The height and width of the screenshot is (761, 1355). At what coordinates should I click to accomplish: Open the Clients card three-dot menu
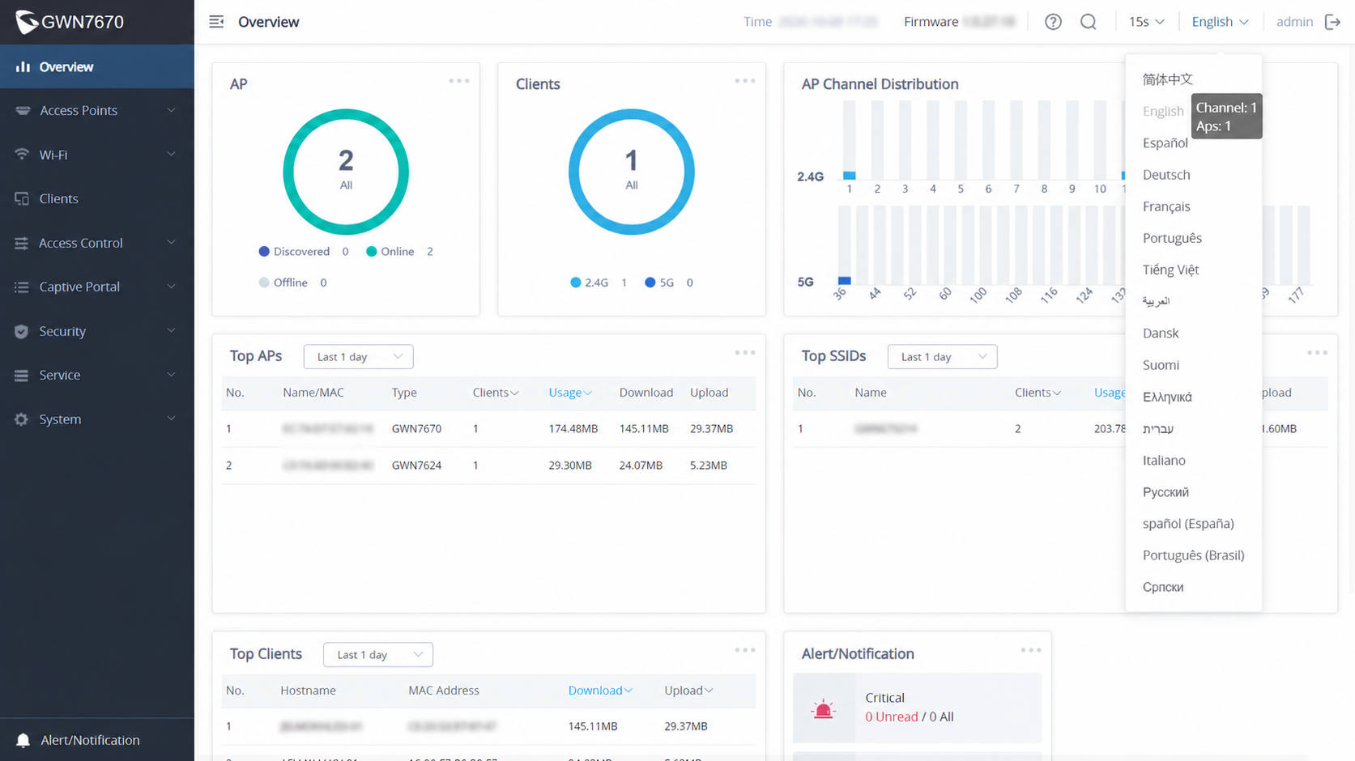coord(745,81)
